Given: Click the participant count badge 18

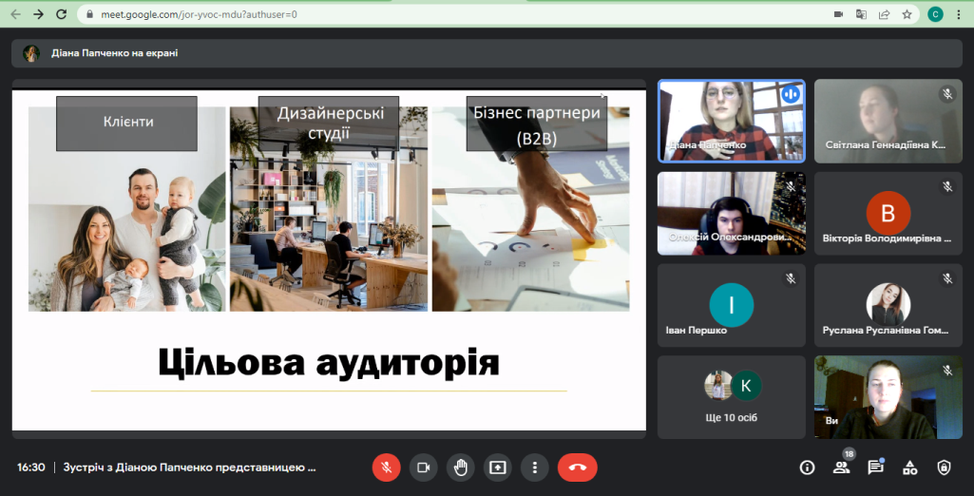Looking at the screenshot, I should coord(850,454).
